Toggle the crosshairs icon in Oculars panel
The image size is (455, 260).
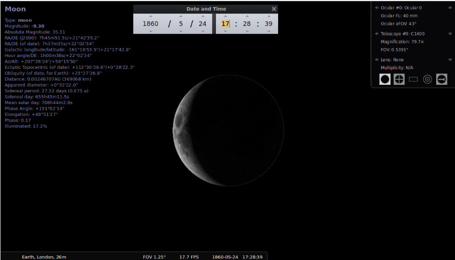(399, 79)
